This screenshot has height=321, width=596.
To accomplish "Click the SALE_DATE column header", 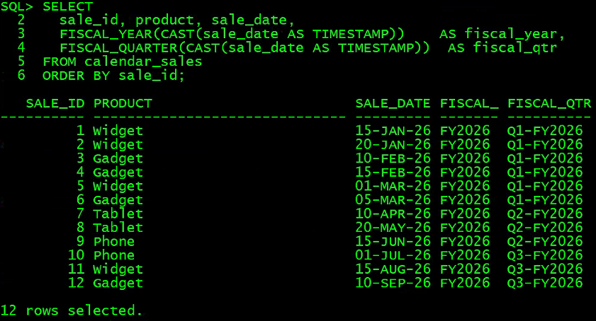I will click(x=393, y=104).
